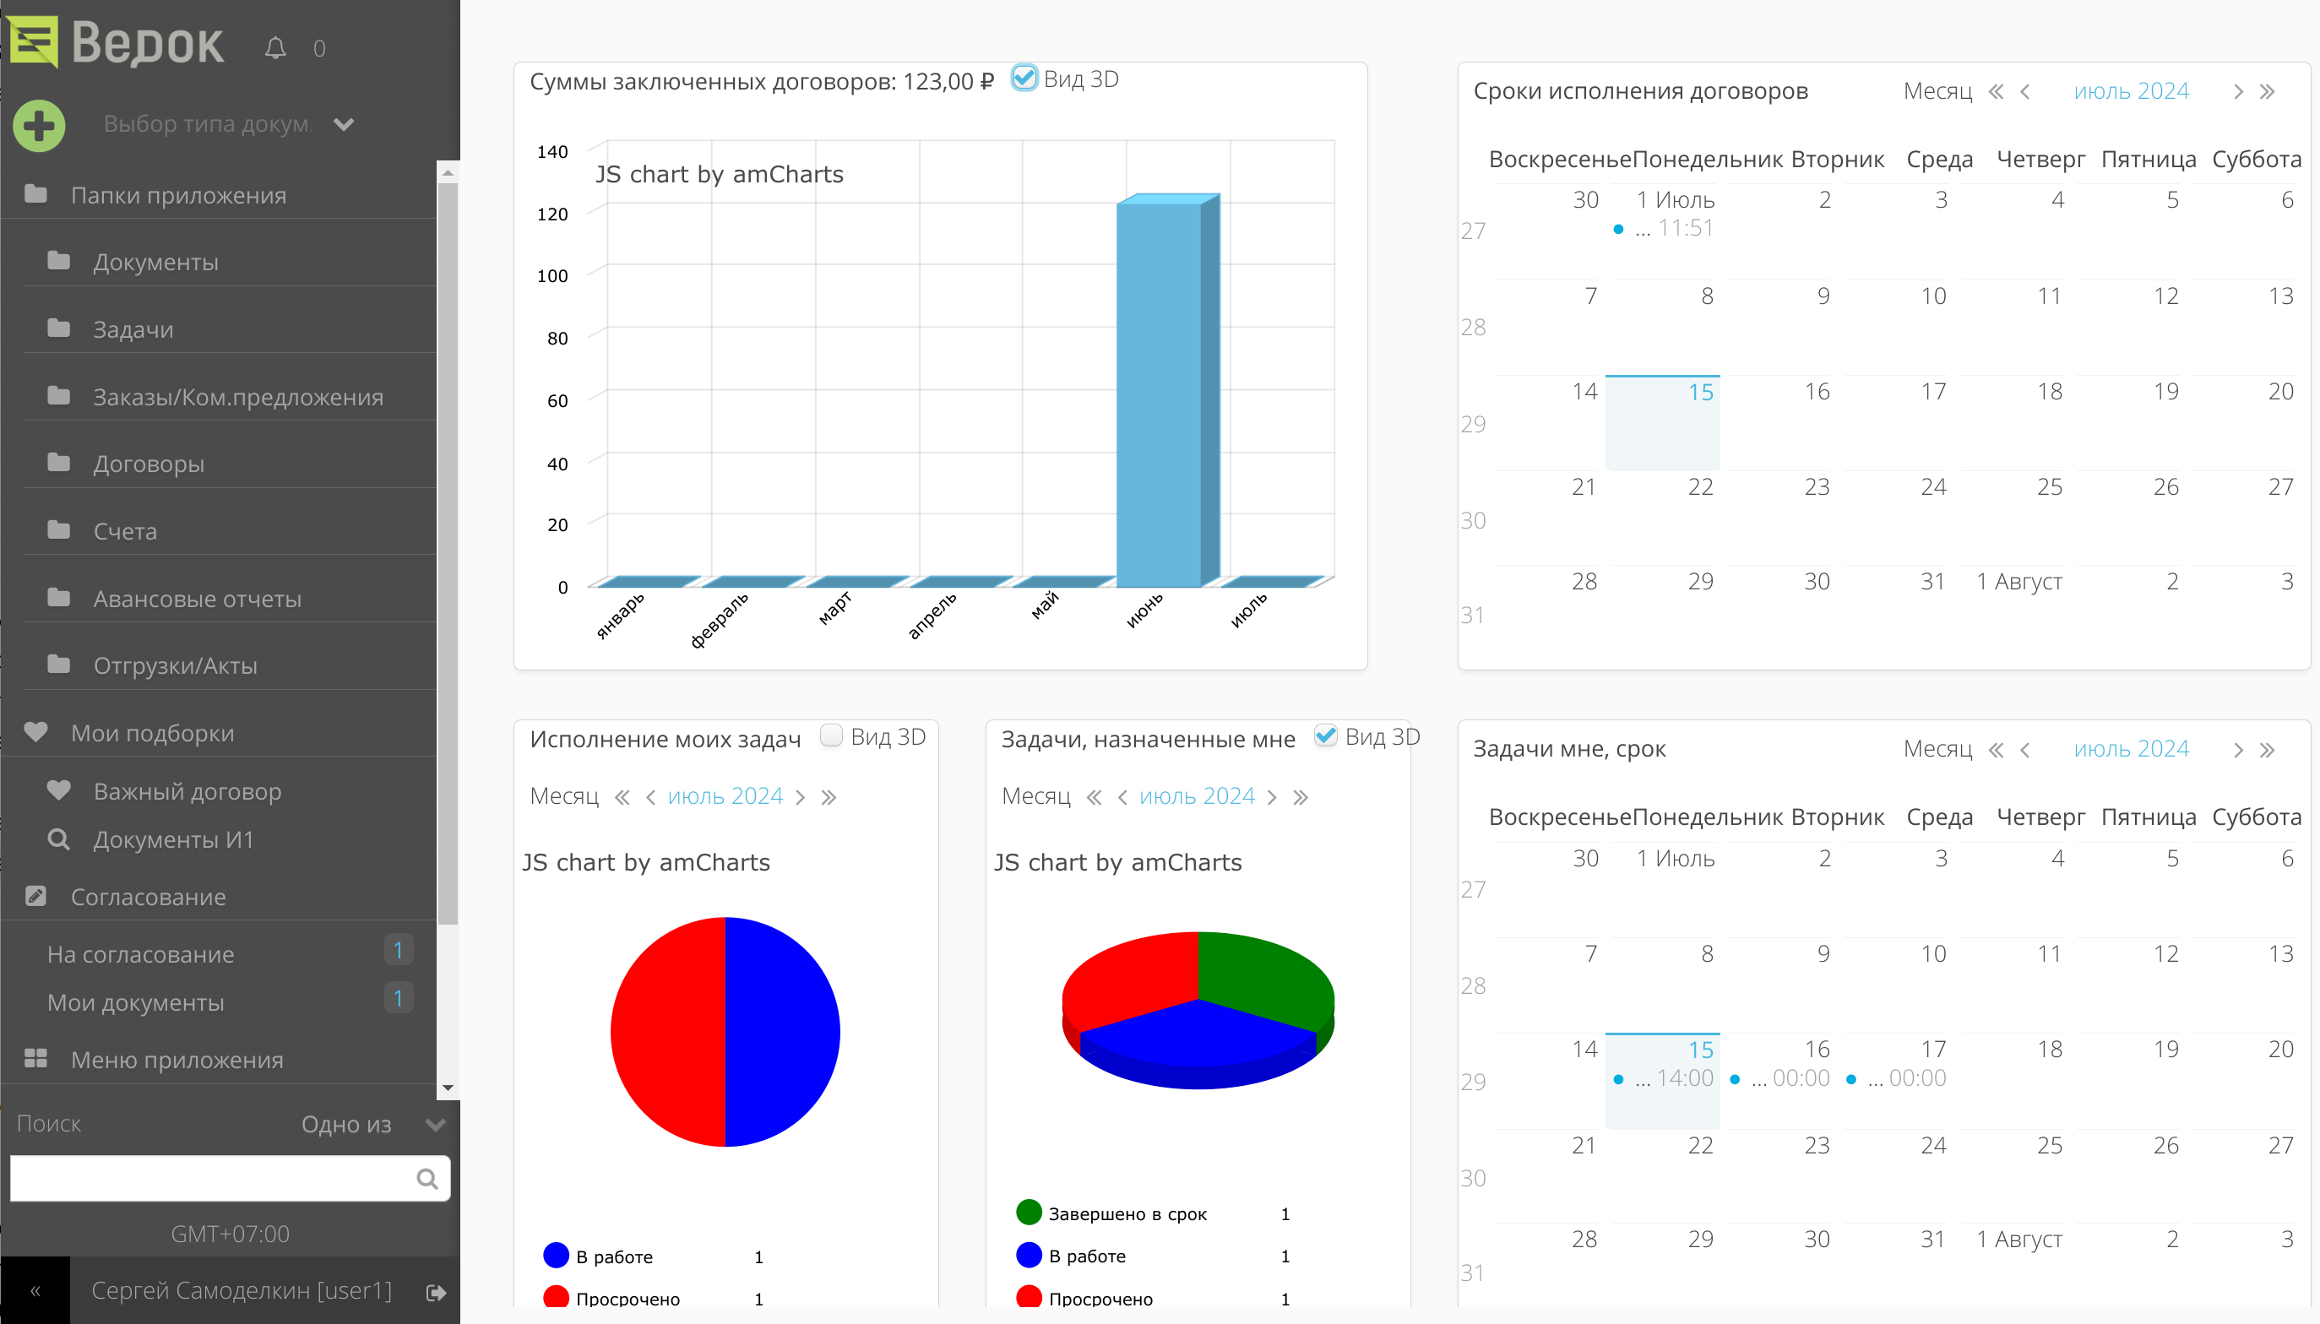Collapse the Папки приложения section
Image resolution: width=2320 pixels, height=1324 pixels.
click(178, 196)
